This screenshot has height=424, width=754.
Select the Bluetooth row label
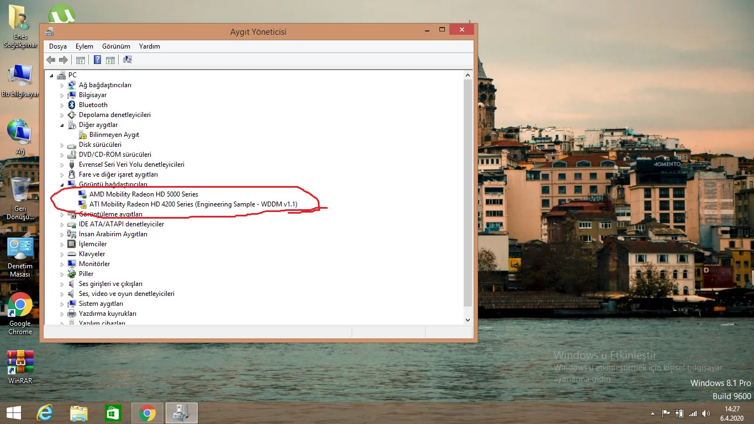coord(93,105)
